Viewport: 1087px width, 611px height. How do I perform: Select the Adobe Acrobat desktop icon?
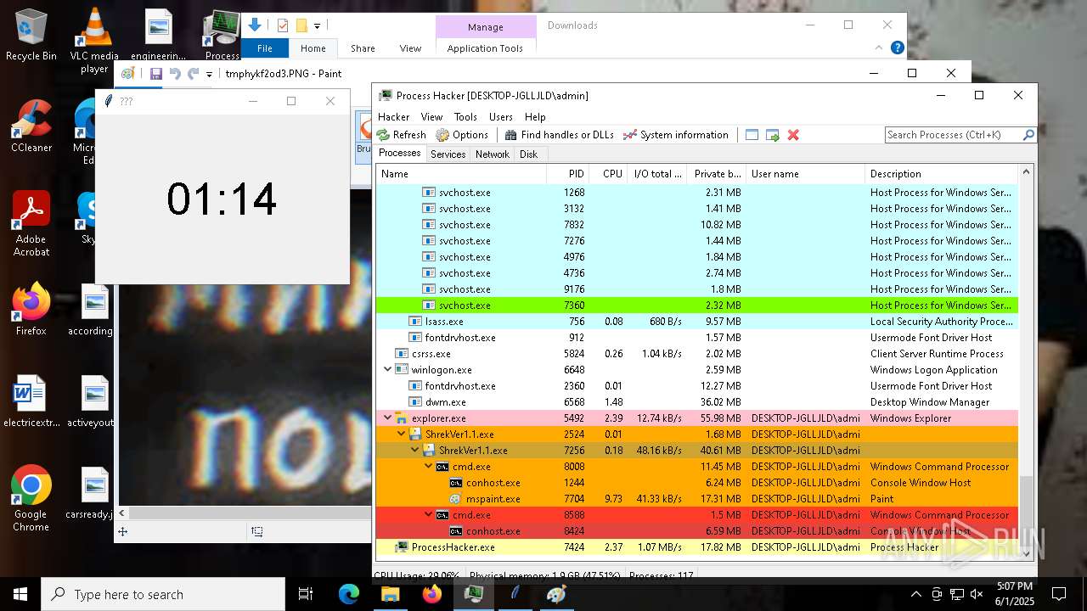point(31,223)
